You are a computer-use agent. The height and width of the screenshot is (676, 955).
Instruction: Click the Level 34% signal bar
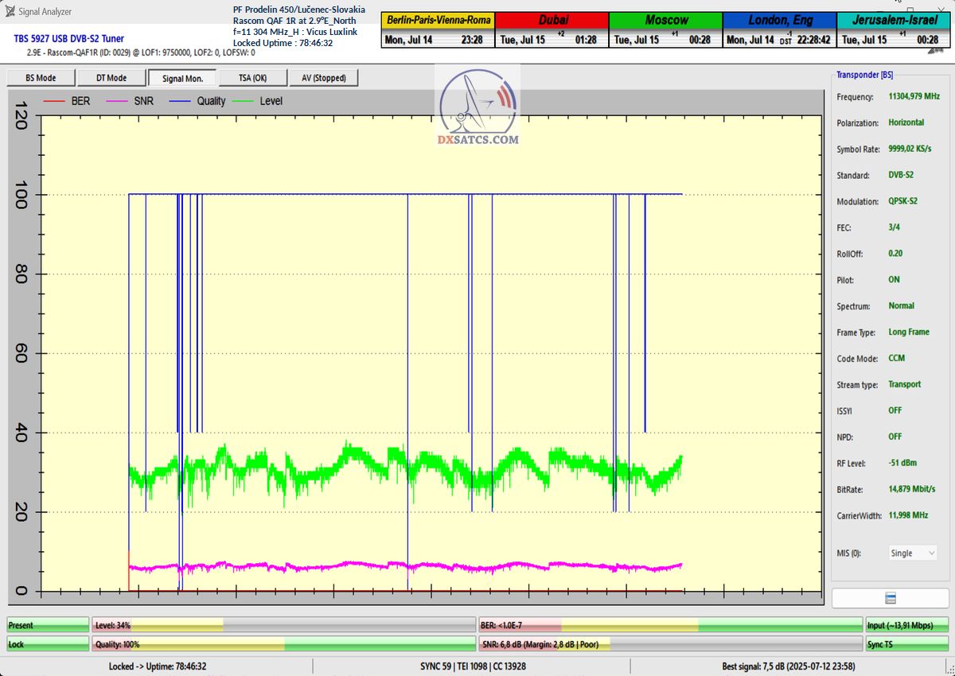[283, 625]
